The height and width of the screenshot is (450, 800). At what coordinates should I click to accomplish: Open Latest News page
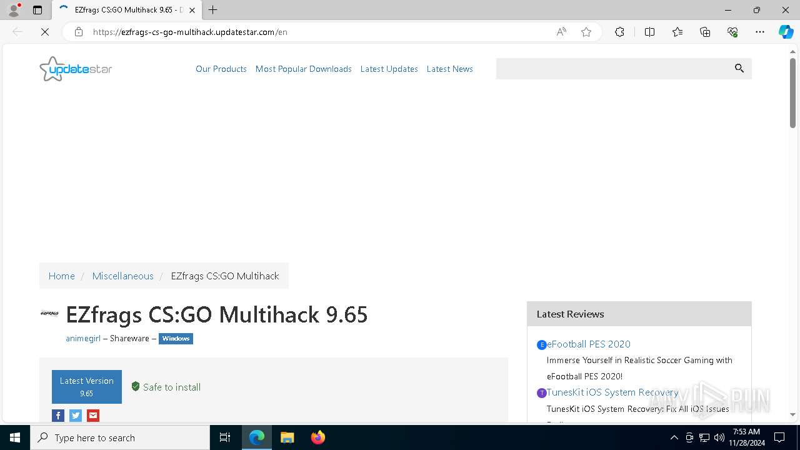[450, 69]
